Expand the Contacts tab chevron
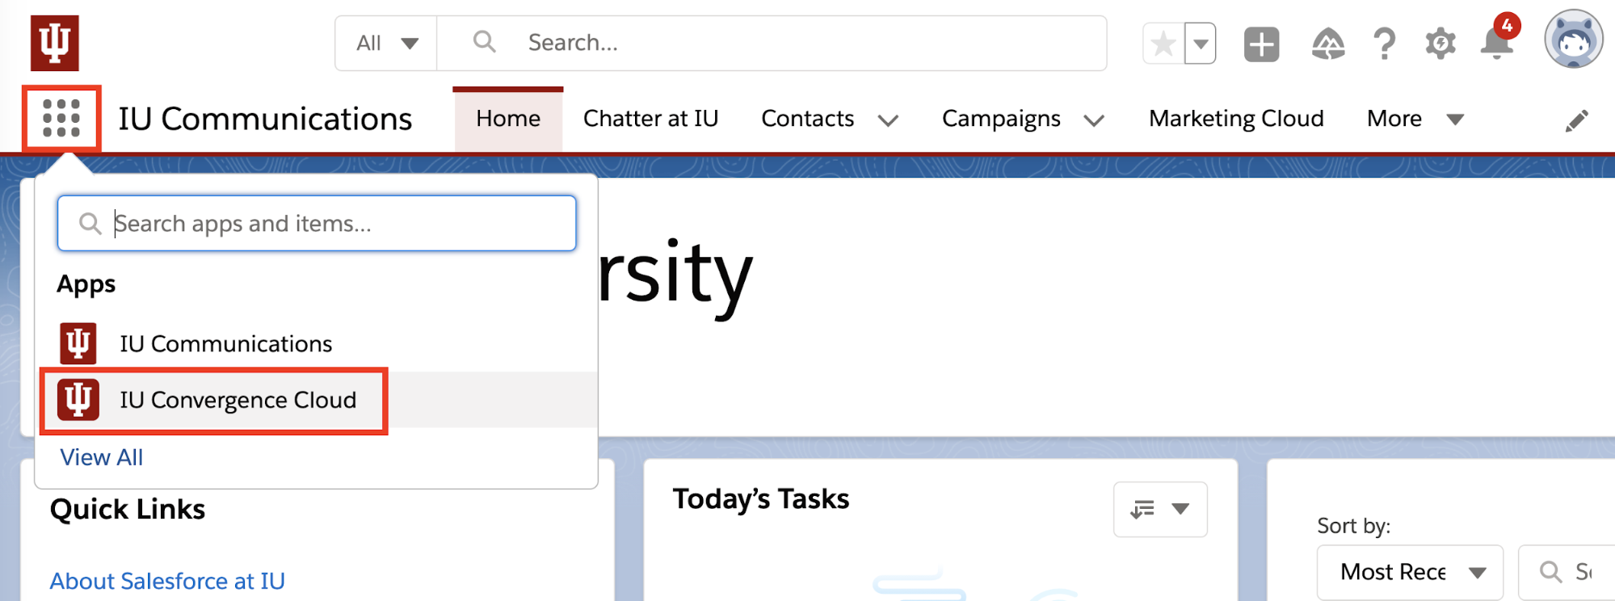 (888, 121)
